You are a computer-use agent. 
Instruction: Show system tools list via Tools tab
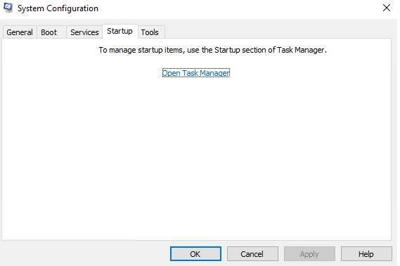point(150,32)
